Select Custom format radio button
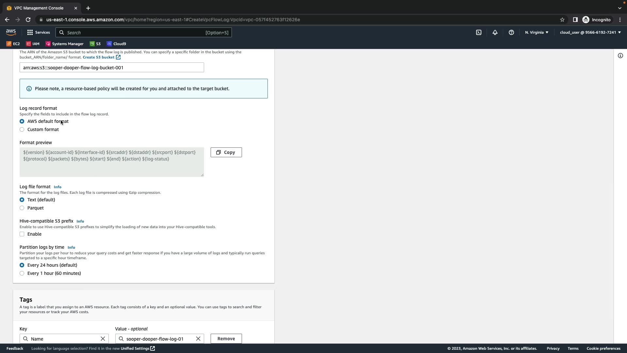Image resolution: width=627 pixels, height=353 pixels. 22,129
